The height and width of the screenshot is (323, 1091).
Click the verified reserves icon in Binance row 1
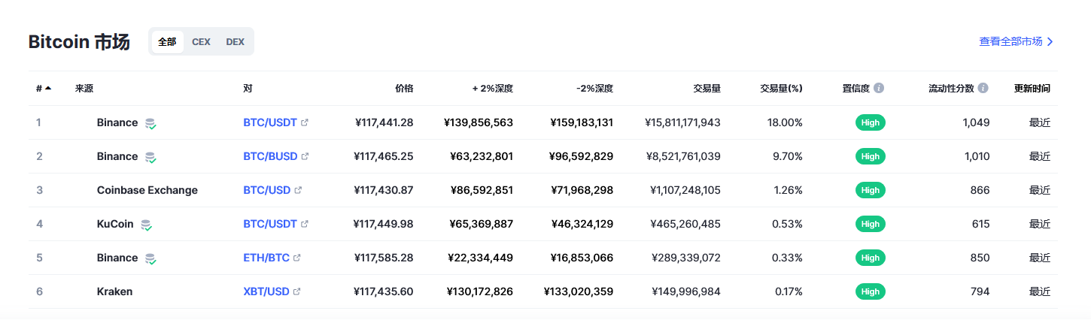pyautogui.click(x=151, y=123)
